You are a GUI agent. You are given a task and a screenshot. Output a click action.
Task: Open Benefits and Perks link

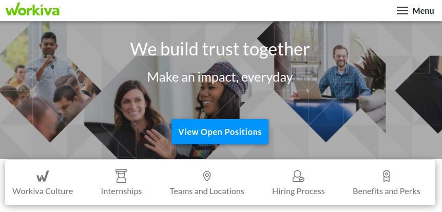(387, 191)
